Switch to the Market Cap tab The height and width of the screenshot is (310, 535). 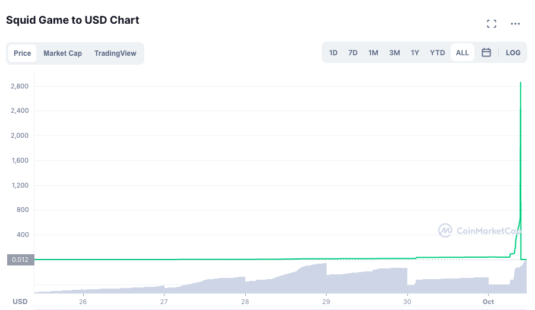62,53
